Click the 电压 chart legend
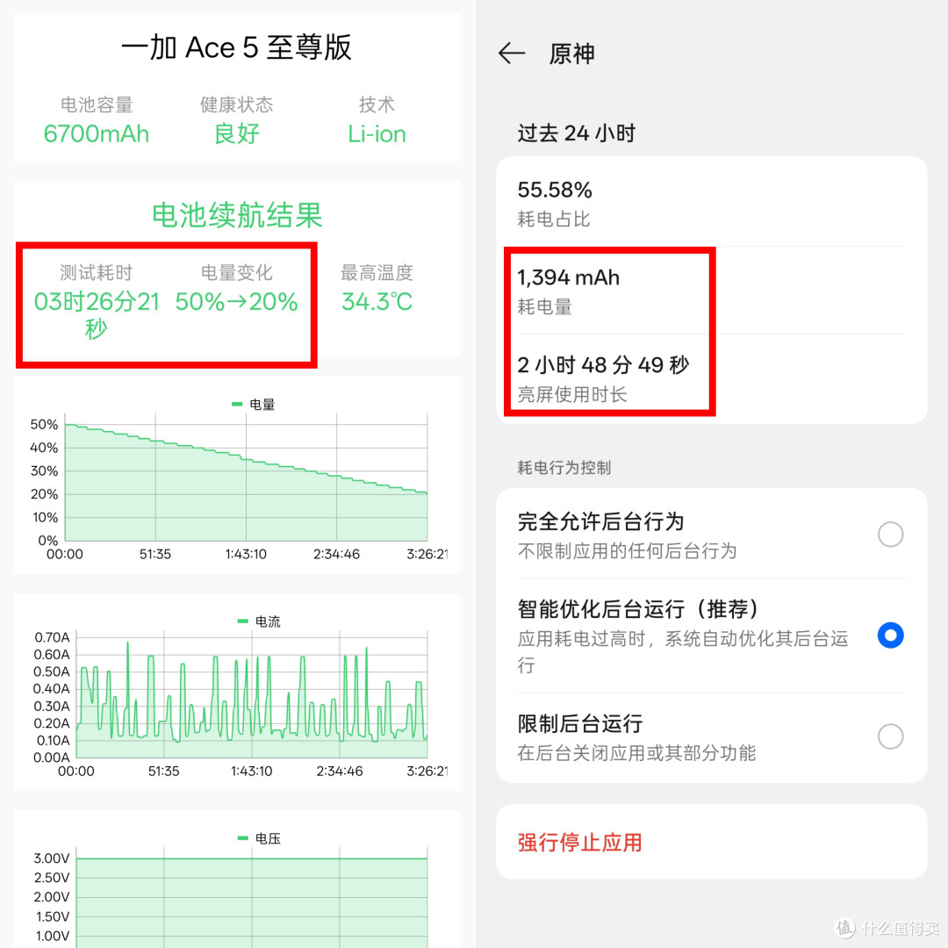 point(259,838)
